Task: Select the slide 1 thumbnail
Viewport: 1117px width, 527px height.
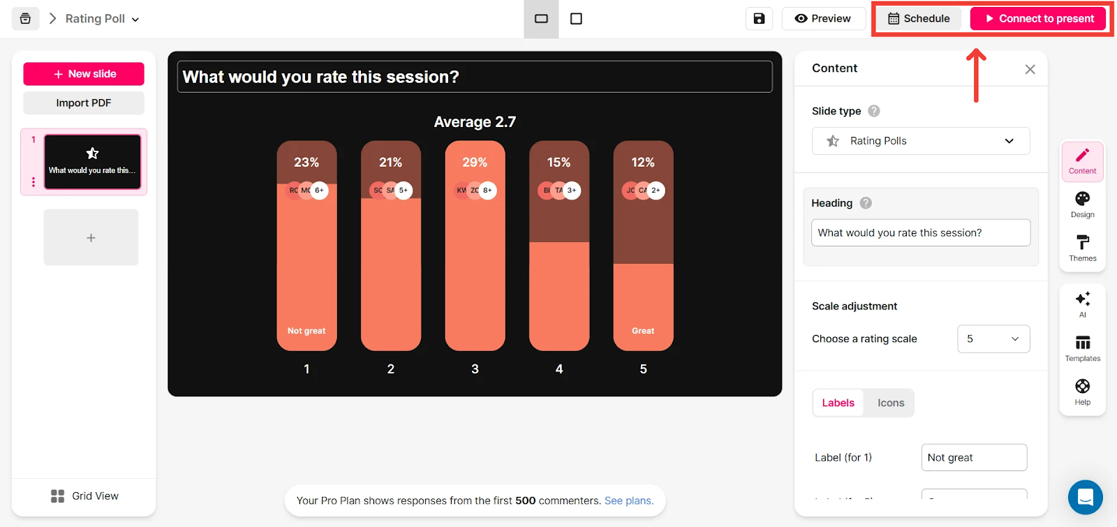Action: click(92, 162)
